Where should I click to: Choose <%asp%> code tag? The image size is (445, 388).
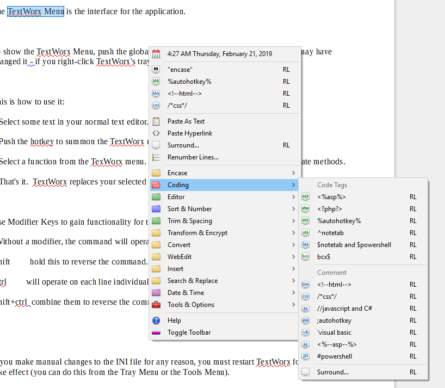[363, 196]
